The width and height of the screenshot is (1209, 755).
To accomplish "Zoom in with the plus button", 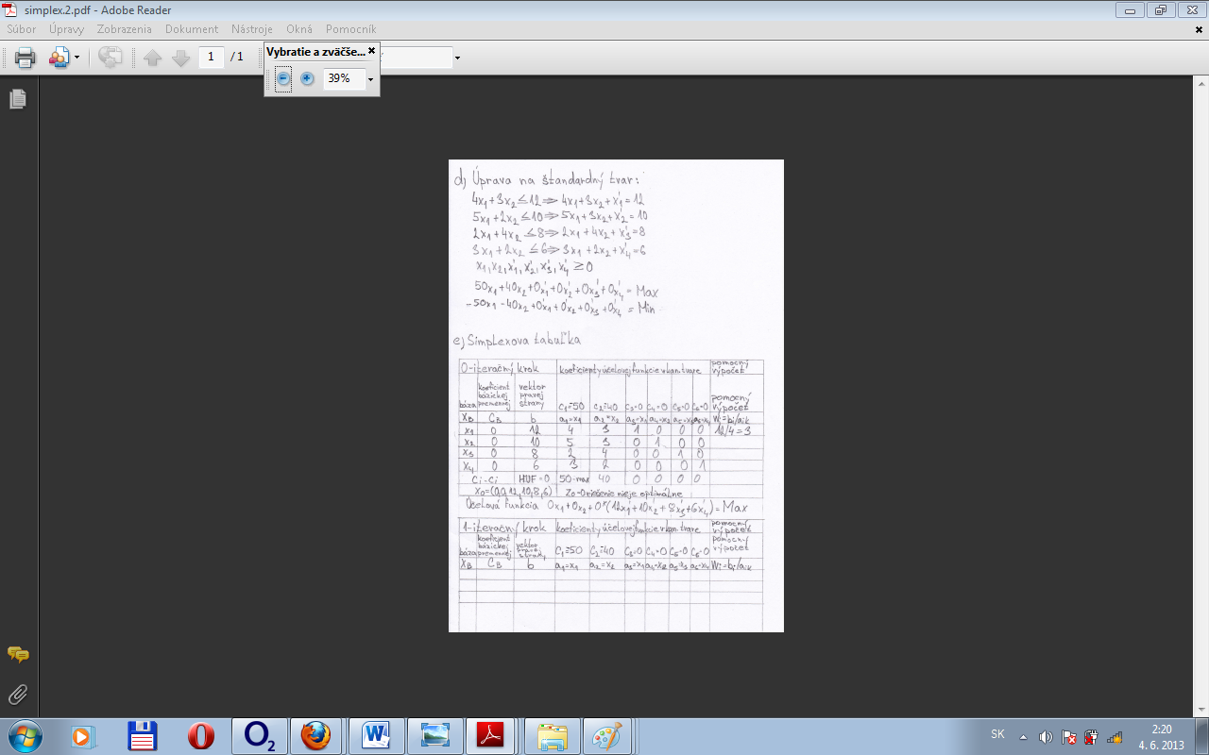I will [x=307, y=78].
